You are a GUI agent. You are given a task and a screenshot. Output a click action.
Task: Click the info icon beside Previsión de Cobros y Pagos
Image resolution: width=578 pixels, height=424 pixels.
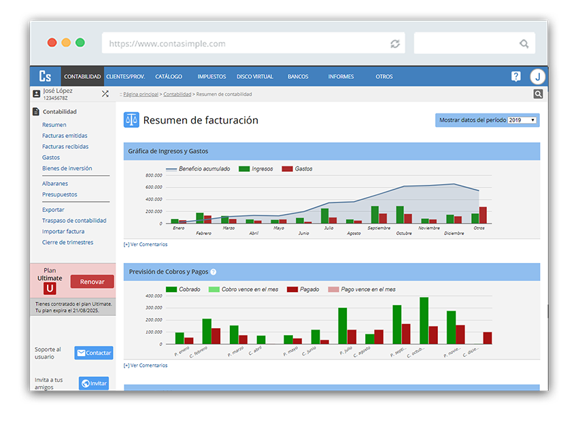[x=213, y=272]
